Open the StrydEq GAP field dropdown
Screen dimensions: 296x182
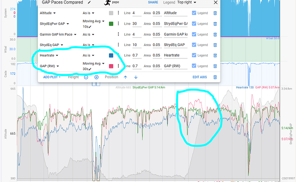click(x=51, y=45)
